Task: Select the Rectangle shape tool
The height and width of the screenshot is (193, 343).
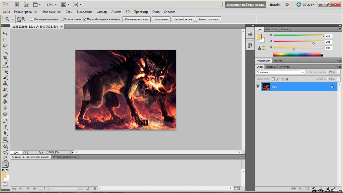Action: (x=5, y=139)
